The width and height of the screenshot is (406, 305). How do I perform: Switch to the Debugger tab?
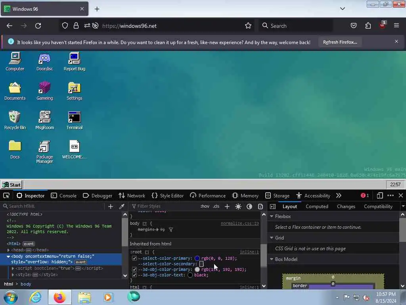98,195
